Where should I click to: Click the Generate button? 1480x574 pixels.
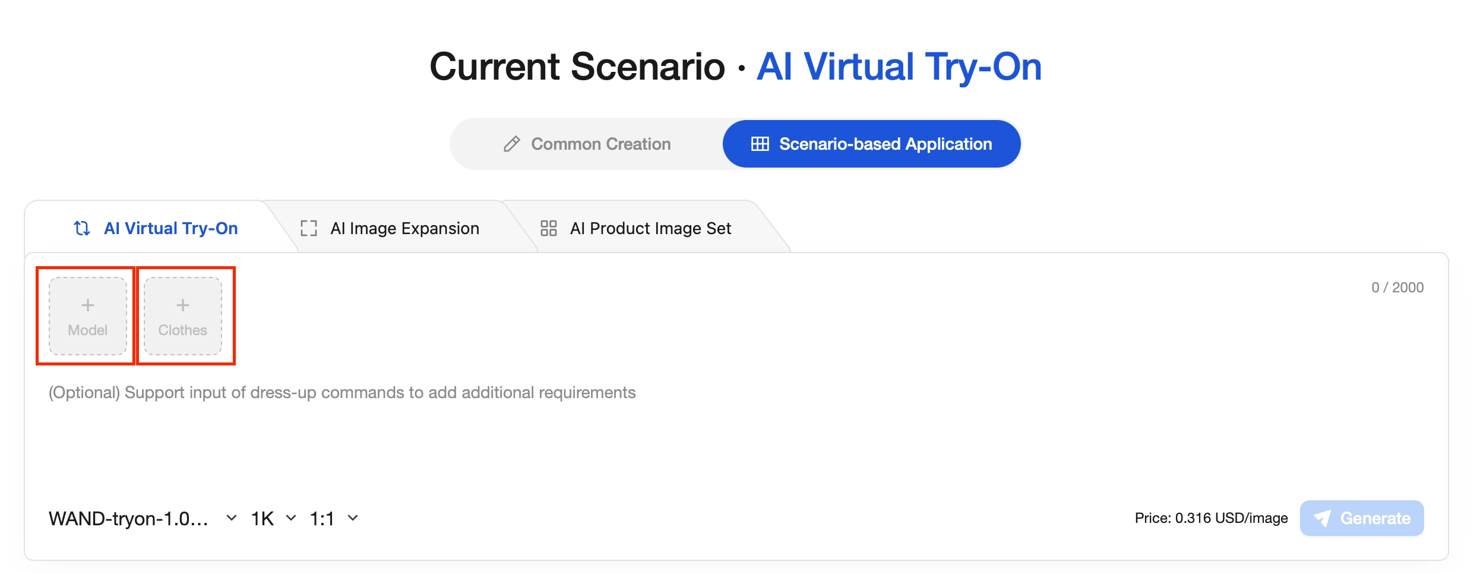(x=1362, y=518)
